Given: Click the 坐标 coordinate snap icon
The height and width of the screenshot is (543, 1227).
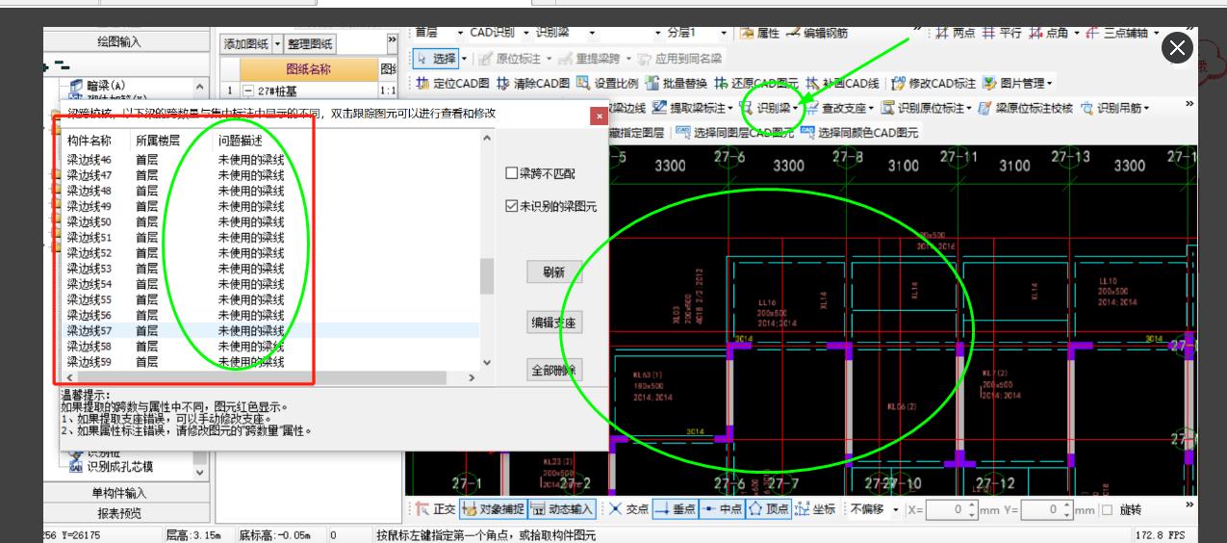Looking at the screenshot, I should click(x=803, y=508).
